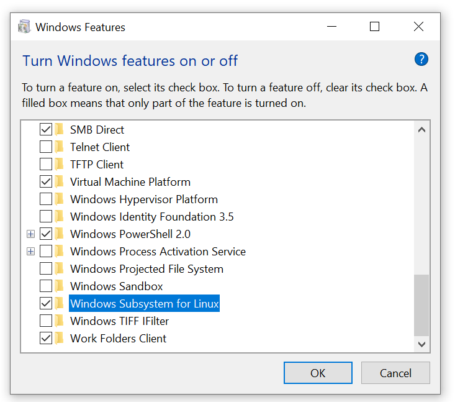The image size is (455, 402).
Task: Click the vertical scrollbar thumb
Action: pos(421,305)
